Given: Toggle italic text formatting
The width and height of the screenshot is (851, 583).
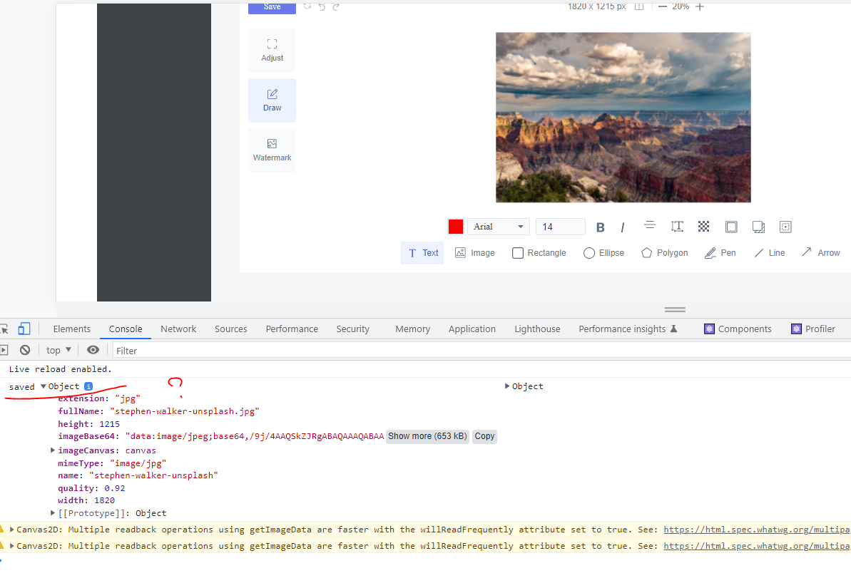Looking at the screenshot, I should click(622, 227).
